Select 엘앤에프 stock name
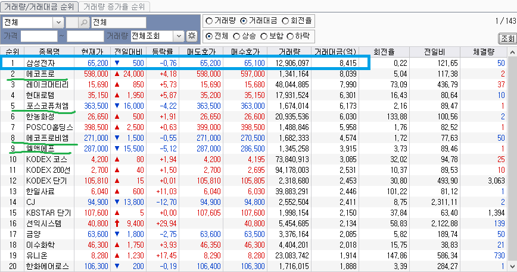Screen dimensions: 517x272 [x=41, y=148]
